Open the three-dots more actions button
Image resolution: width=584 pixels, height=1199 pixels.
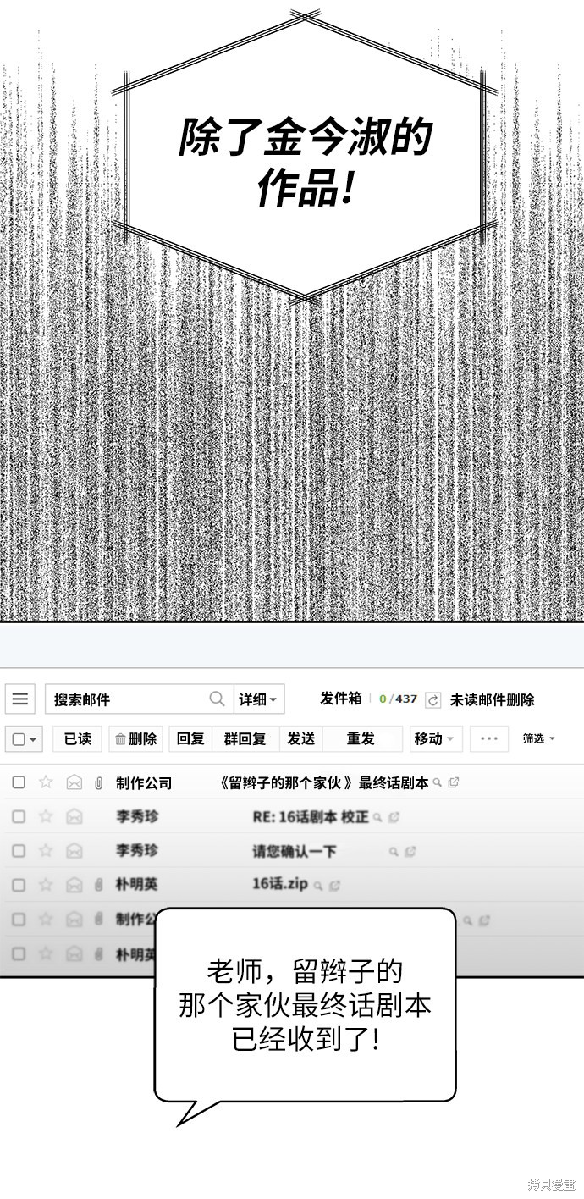488,738
